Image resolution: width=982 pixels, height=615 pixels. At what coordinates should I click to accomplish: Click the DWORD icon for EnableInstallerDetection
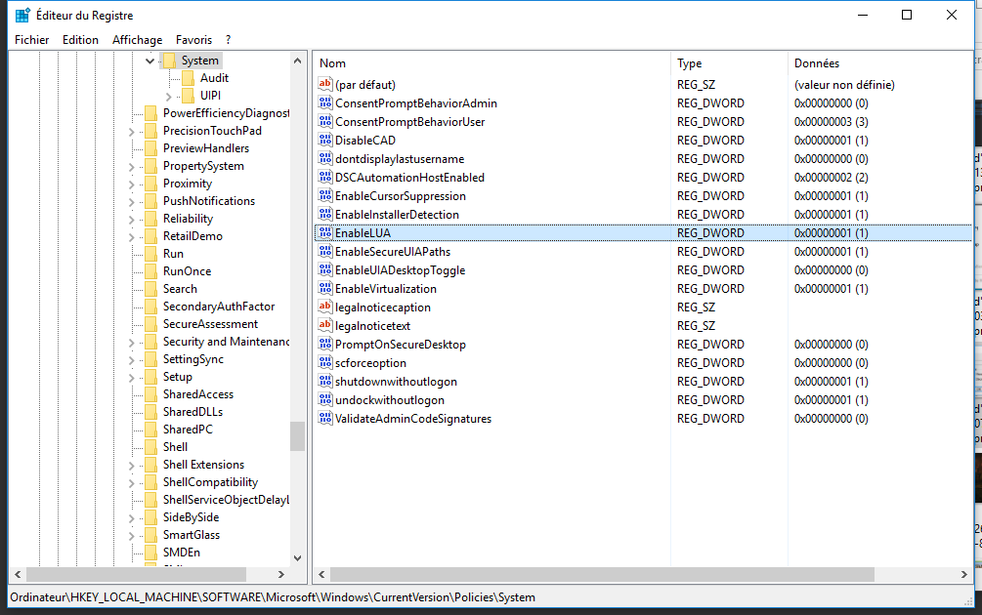[x=325, y=214]
